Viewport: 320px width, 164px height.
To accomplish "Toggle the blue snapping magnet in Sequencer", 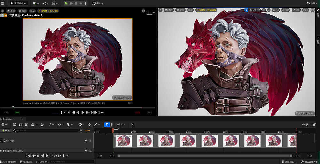I will pos(107,124).
